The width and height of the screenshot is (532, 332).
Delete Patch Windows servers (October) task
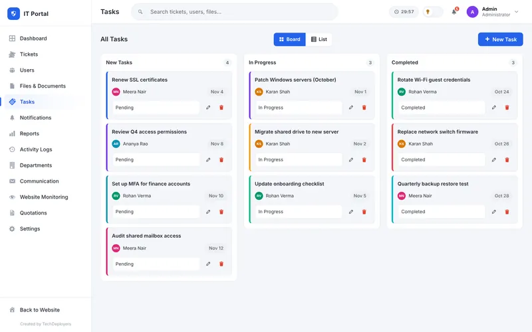(364, 108)
